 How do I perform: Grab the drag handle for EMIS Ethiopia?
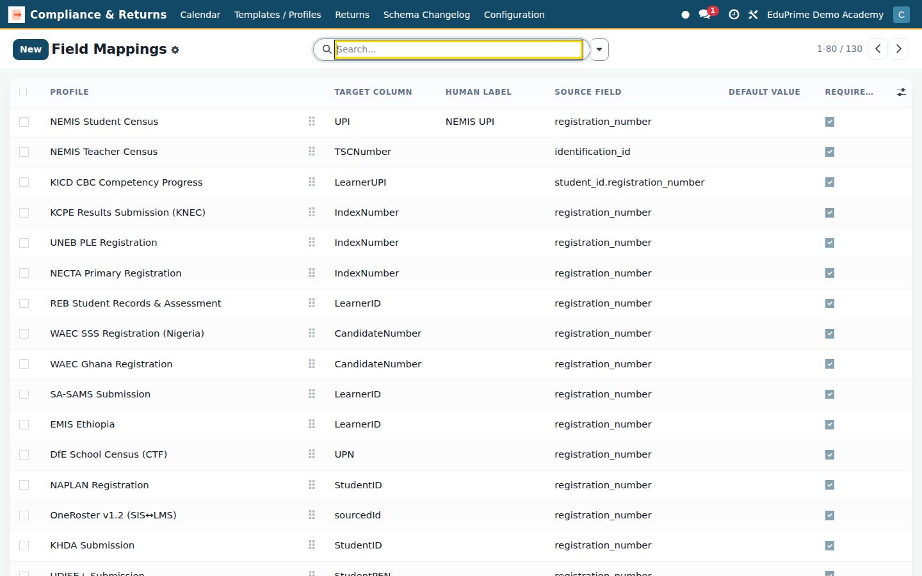tap(312, 424)
